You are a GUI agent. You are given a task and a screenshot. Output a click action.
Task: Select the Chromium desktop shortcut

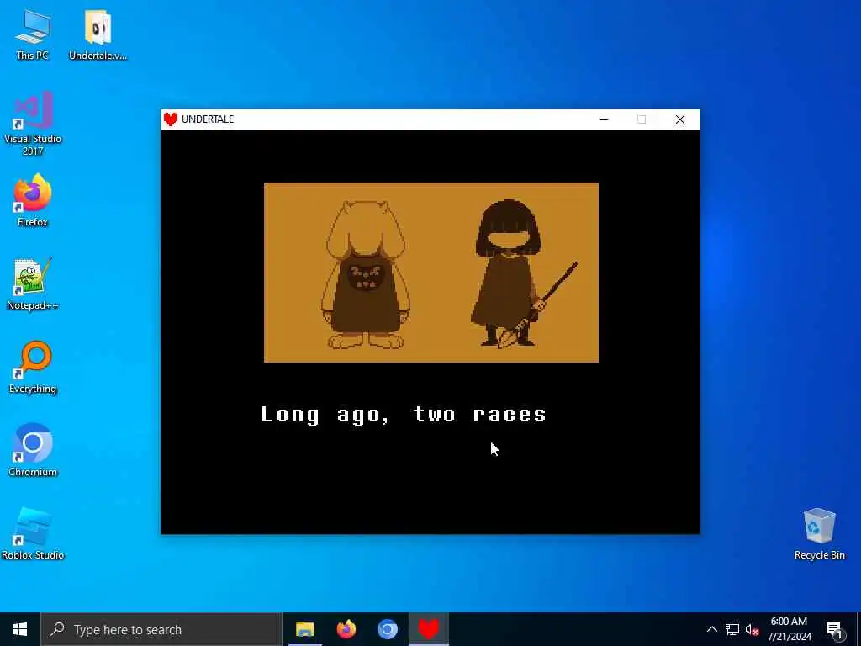(x=33, y=450)
